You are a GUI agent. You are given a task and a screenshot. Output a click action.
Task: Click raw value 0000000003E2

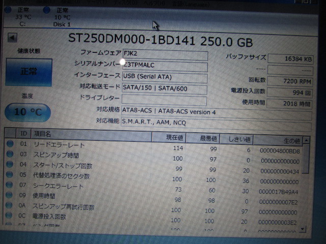(277, 223)
